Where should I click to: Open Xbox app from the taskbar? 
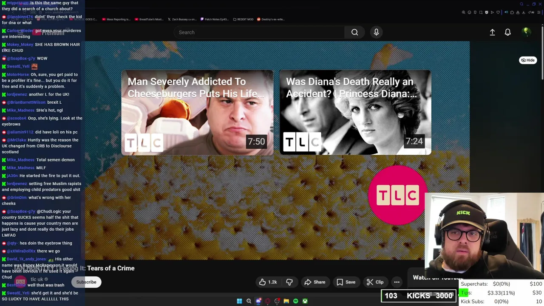click(305, 301)
